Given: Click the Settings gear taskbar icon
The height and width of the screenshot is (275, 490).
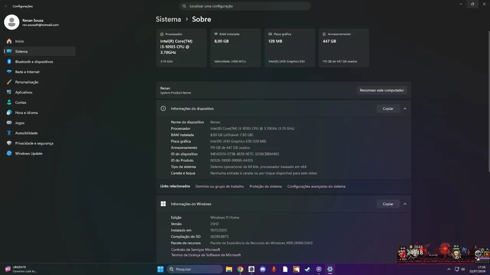Looking at the screenshot, I should (x=330, y=269).
